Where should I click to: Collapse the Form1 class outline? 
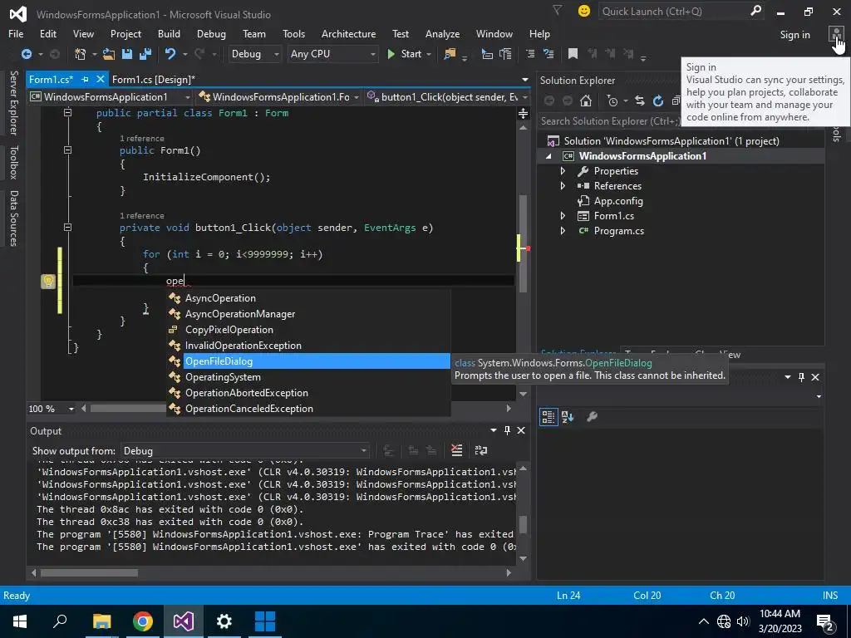68,113
